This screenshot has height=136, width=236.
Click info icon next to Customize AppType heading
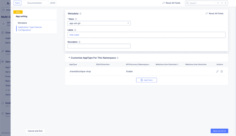pos(117,58)
